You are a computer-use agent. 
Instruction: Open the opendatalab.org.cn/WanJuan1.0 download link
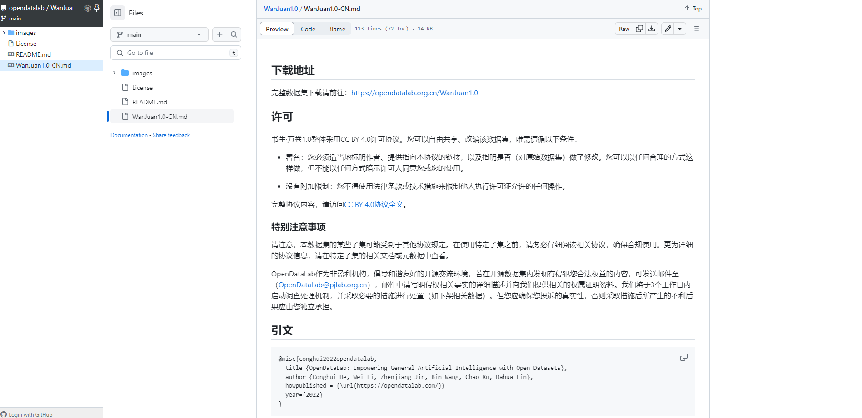point(414,93)
